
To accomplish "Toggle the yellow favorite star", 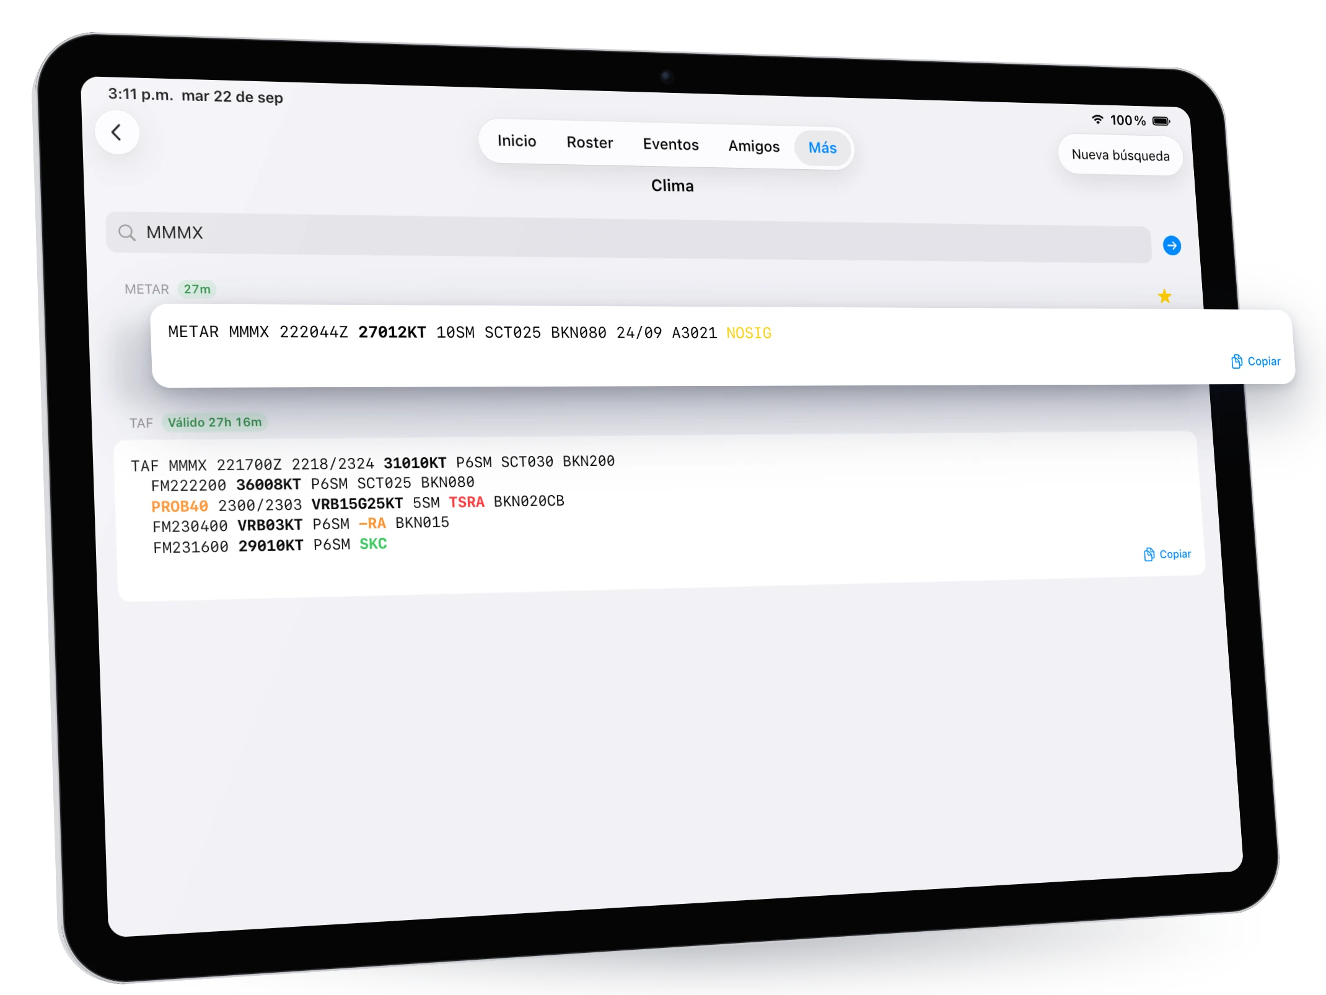I will 1164,296.
